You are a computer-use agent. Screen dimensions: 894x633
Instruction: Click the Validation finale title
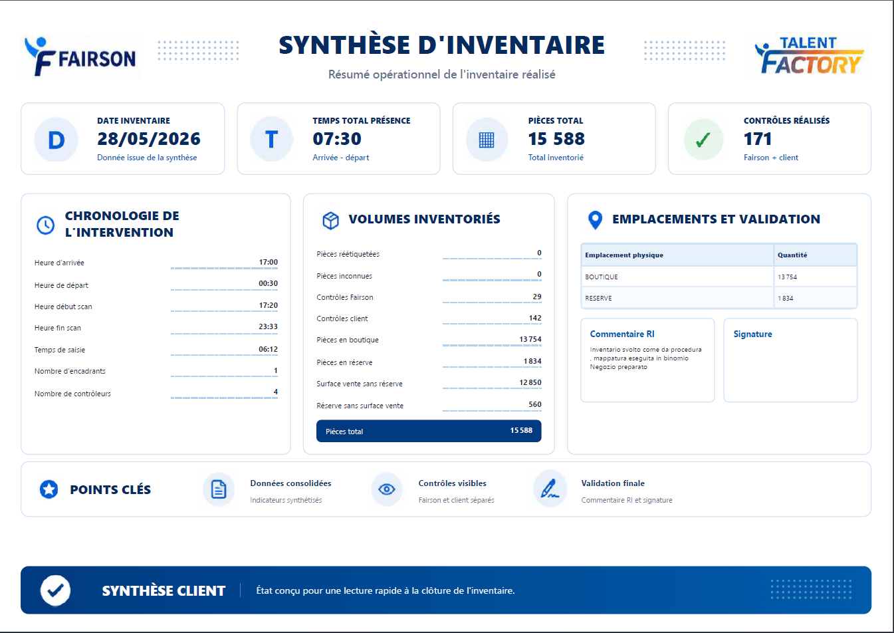point(613,483)
